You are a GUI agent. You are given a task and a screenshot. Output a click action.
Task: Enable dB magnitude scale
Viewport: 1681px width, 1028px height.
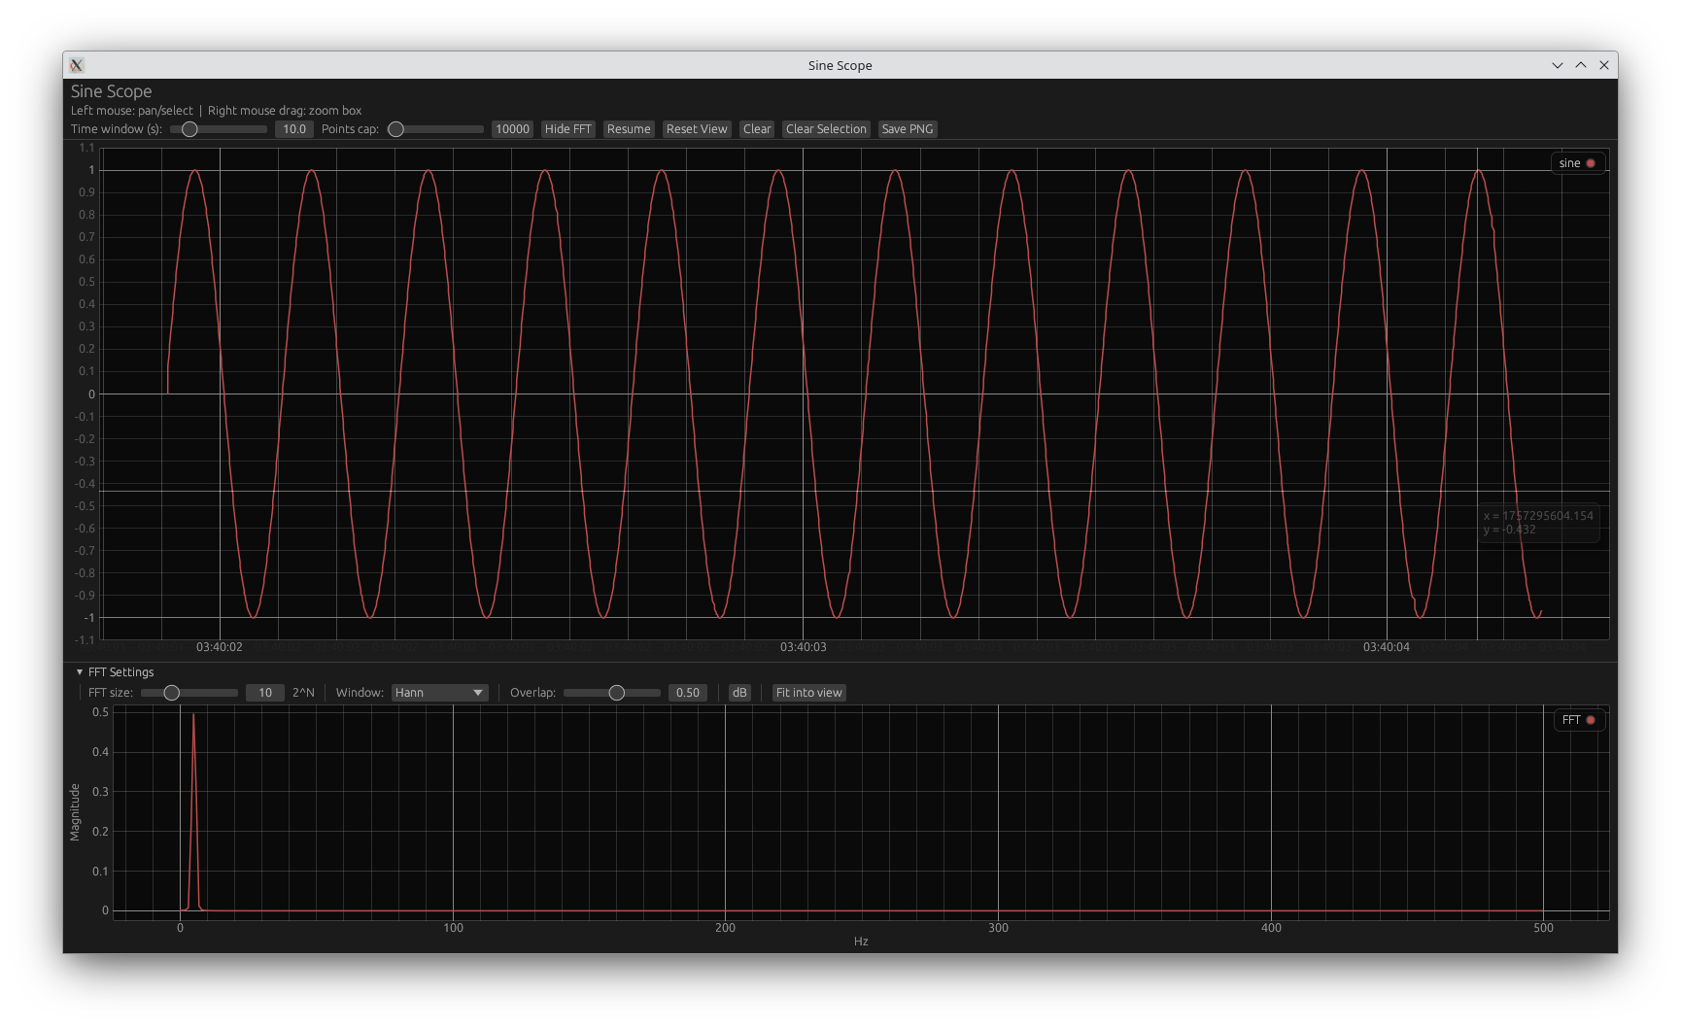click(x=739, y=692)
